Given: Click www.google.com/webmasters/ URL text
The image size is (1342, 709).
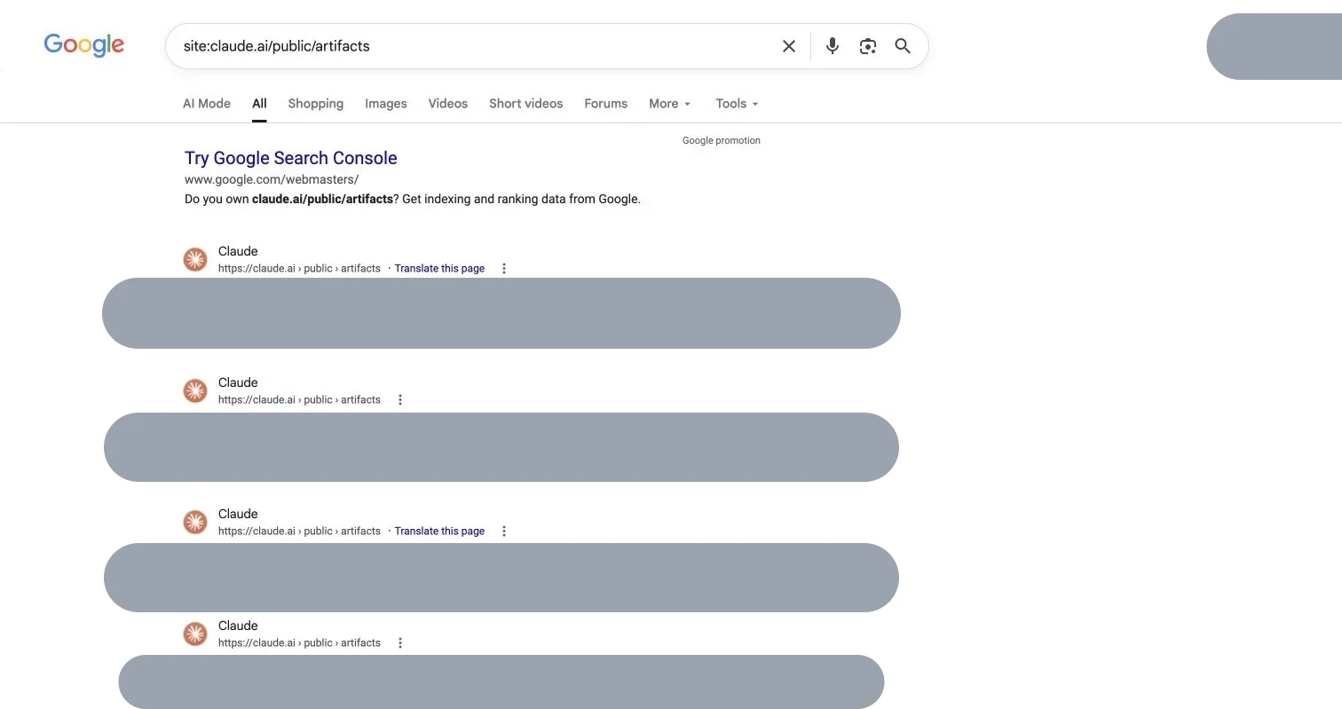Looking at the screenshot, I should pyautogui.click(x=272, y=179).
